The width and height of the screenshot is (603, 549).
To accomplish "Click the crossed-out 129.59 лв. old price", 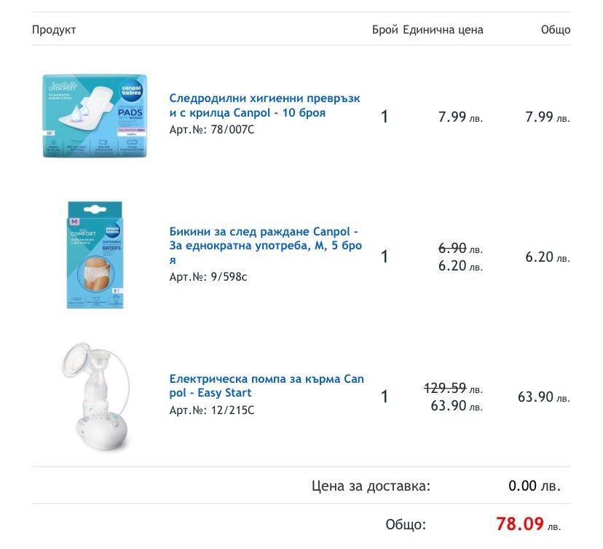I will (x=453, y=389).
